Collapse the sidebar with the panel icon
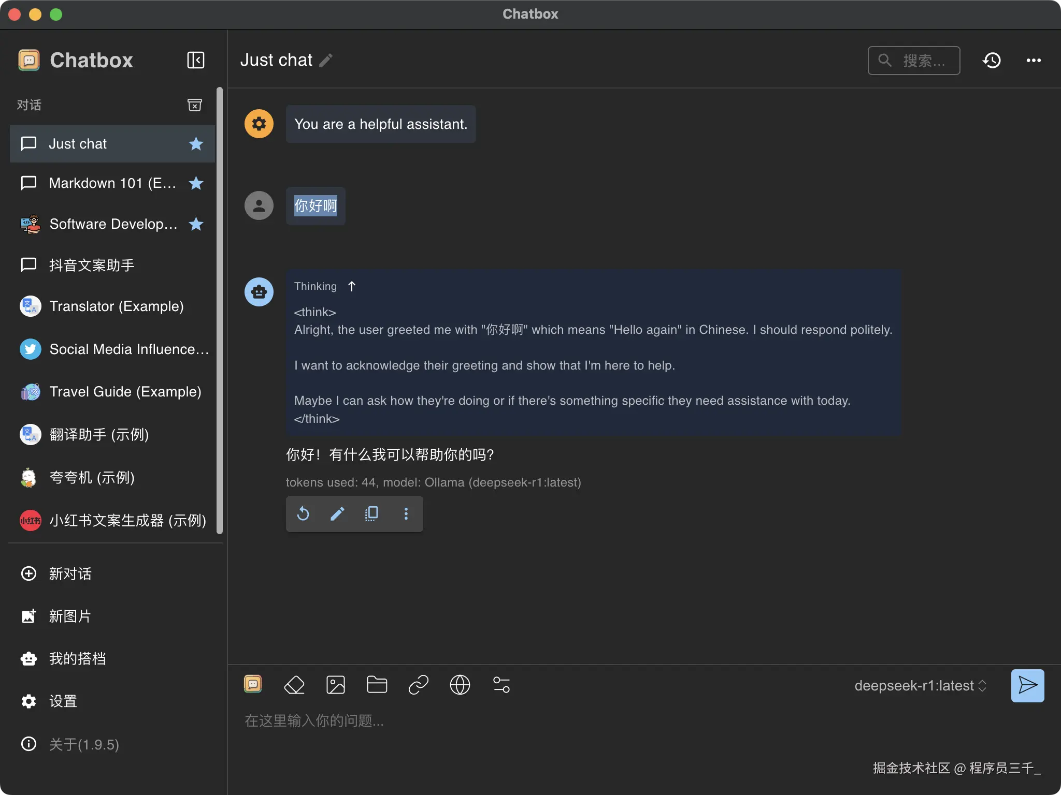This screenshot has width=1061, height=795. (x=195, y=60)
